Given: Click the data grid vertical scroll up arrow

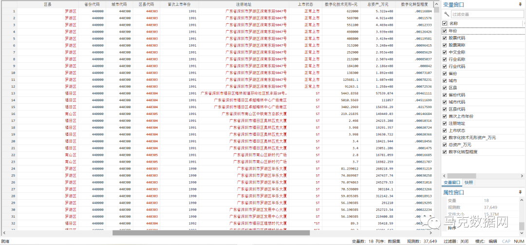Looking at the screenshot, I should [436, 4].
